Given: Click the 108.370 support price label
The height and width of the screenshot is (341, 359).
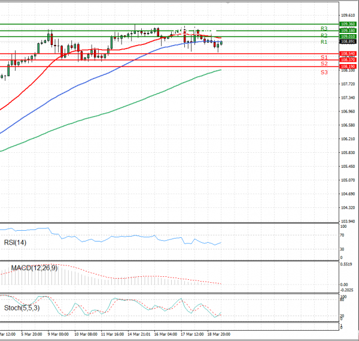Looking at the screenshot, I should coord(348,60).
